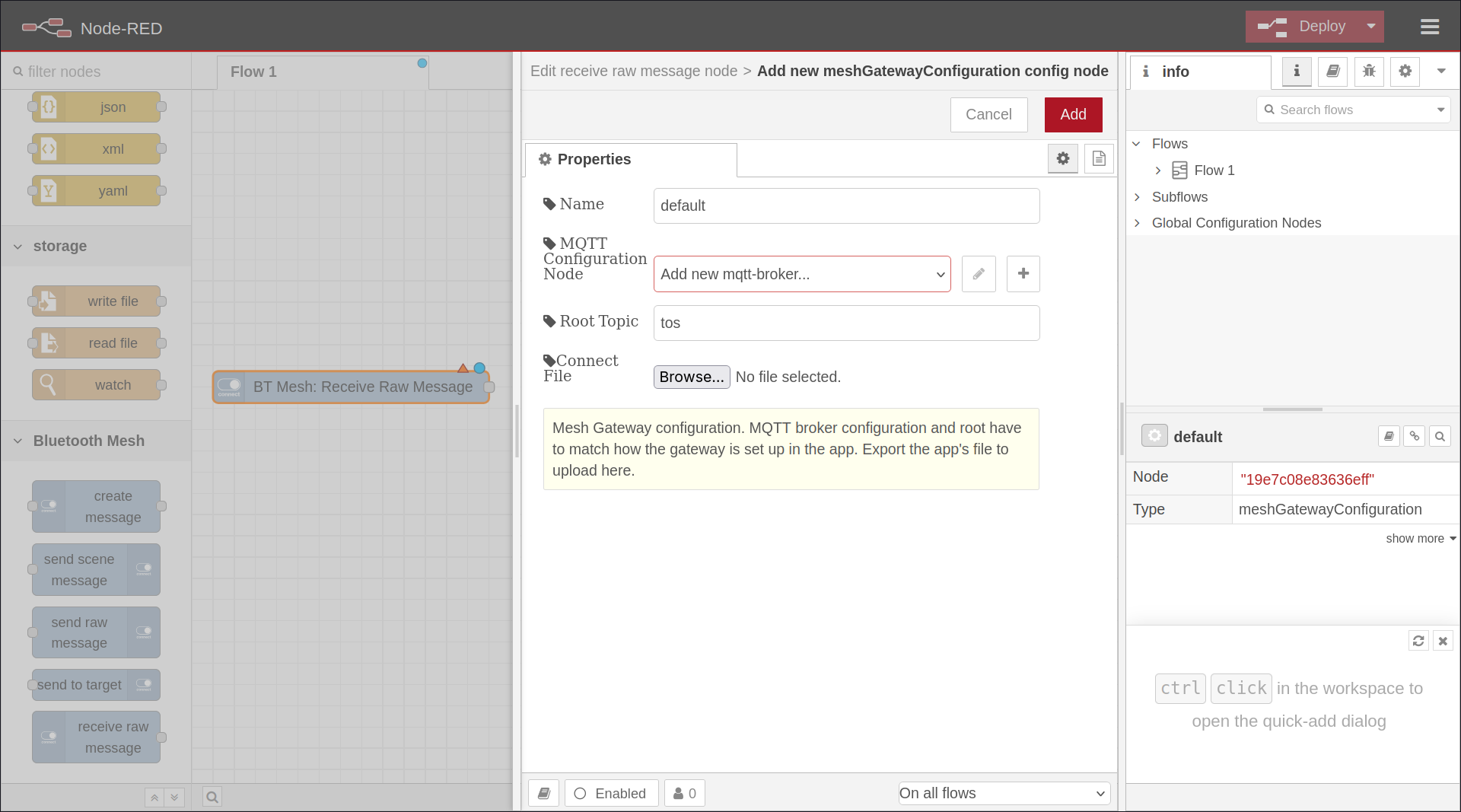Open the help book icon in the sidebar
The width and height of the screenshot is (1461, 812).
click(1332, 72)
